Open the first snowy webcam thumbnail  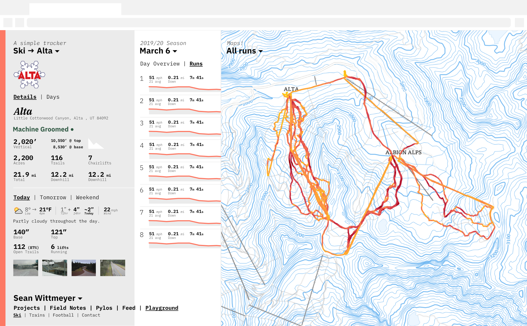point(26,268)
